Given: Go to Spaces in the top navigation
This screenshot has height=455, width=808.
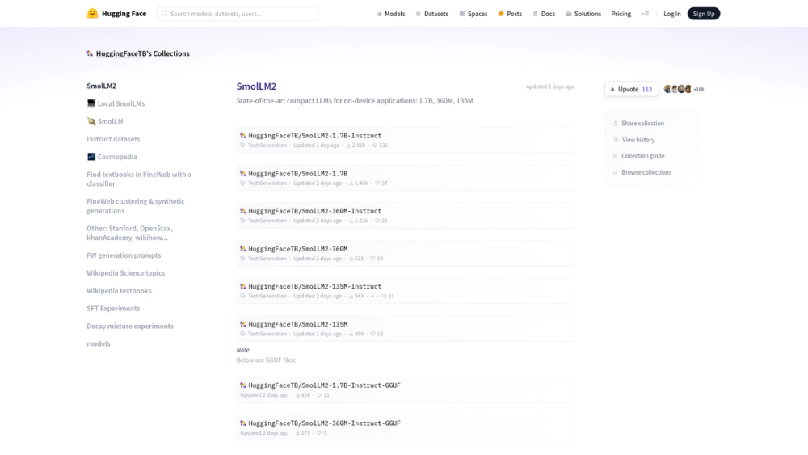Looking at the screenshot, I should point(473,14).
